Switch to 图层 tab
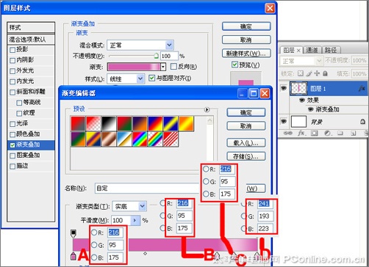The height and width of the screenshot is (267, 369). pos(291,50)
